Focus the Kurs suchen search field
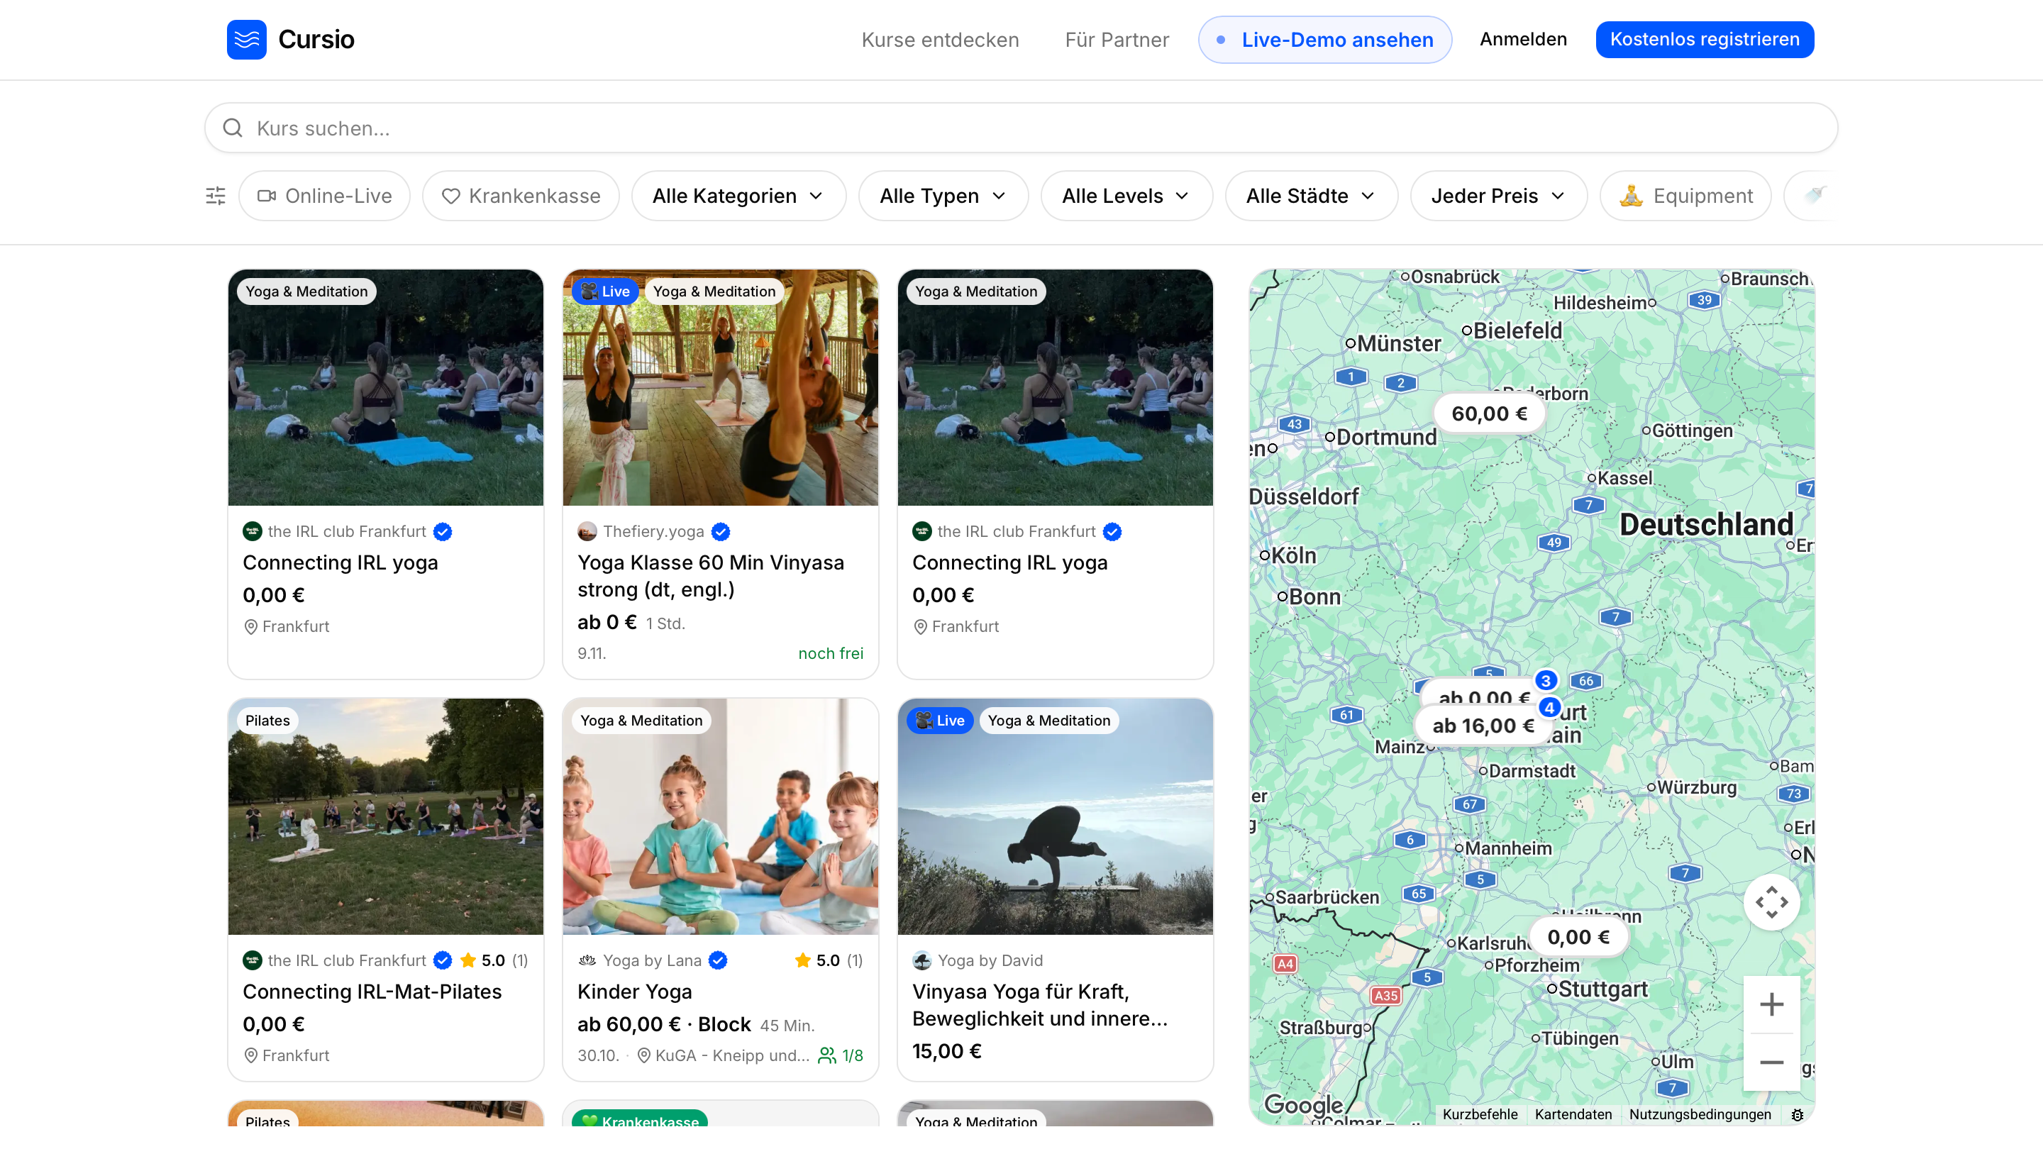The height and width of the screenshot is (1149, 2043). pos(1021,128)
